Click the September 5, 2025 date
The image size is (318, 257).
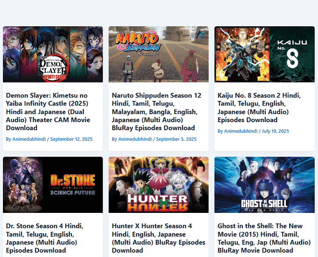(x=176, y=139)
